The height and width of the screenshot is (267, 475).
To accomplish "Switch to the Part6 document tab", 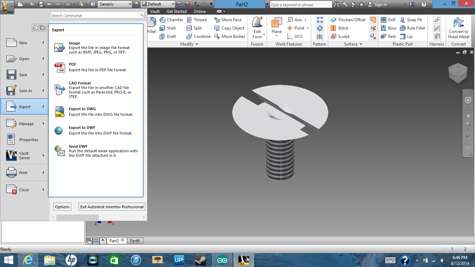I will pos(134,241).
